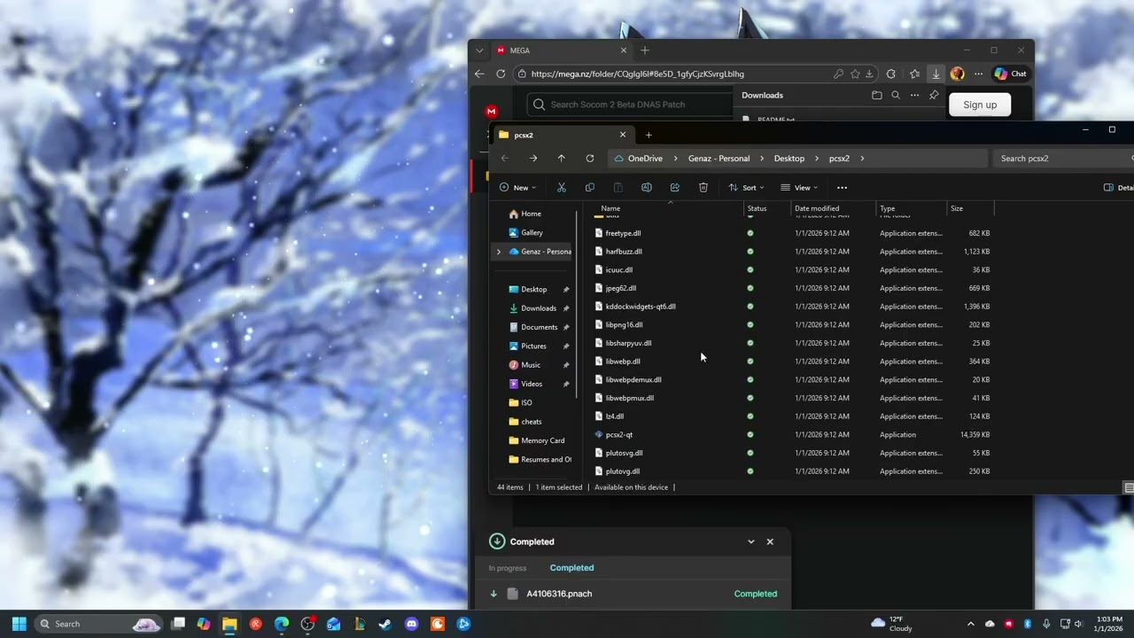Viewport: 1134px width, 638px height.
Task: Go back in the Edge browser
Action: (x=480, y=74)
